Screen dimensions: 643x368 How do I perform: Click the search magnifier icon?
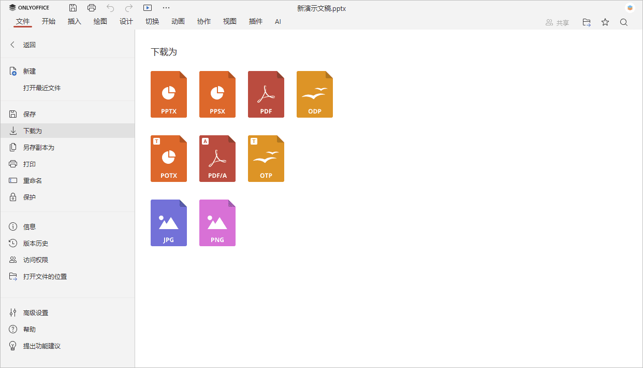624,22
